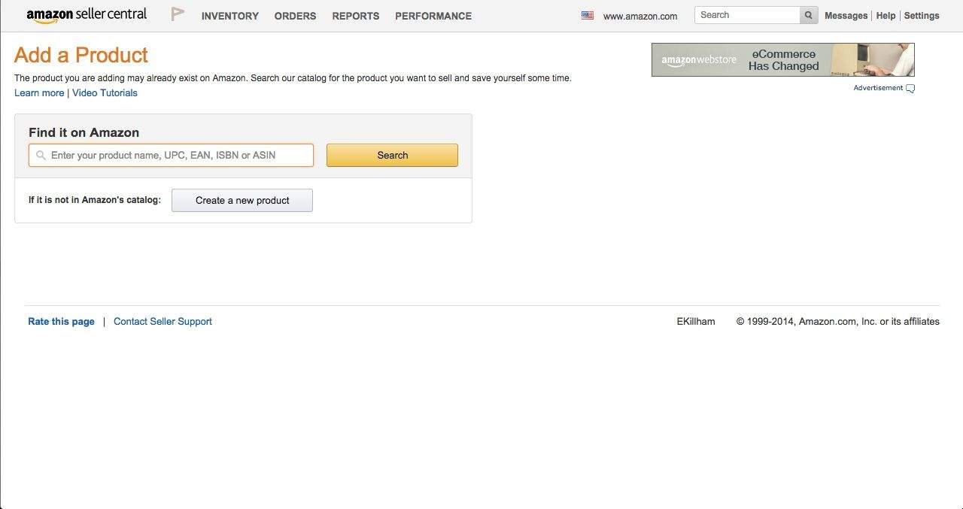Click the advertisement feedback speech bubble icon

click(910, 89)
